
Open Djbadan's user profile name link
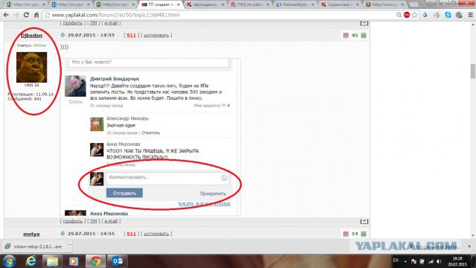(31, 35)
